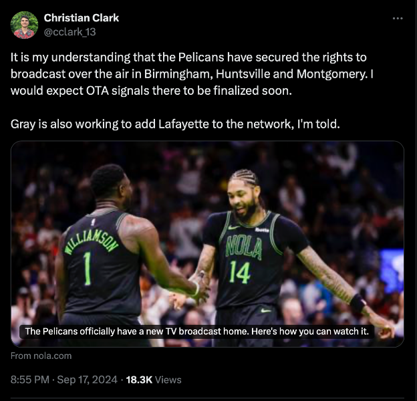Click the 'From nola.com' source link
The height and width of the screenshot is (401, 417).
[x=41, y=356]
